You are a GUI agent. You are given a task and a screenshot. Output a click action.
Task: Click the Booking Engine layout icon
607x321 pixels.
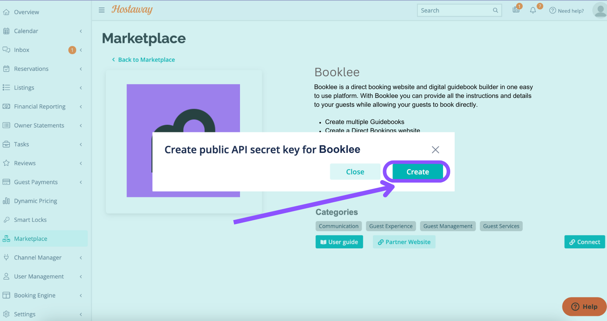pyautogui.click(x=6, y=295)
